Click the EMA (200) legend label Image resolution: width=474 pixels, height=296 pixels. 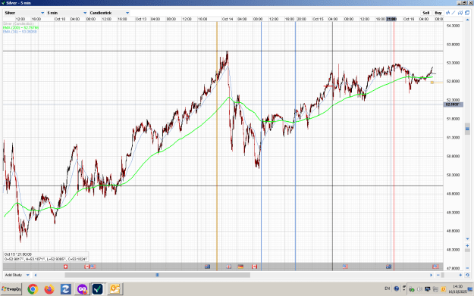[20, 27]
